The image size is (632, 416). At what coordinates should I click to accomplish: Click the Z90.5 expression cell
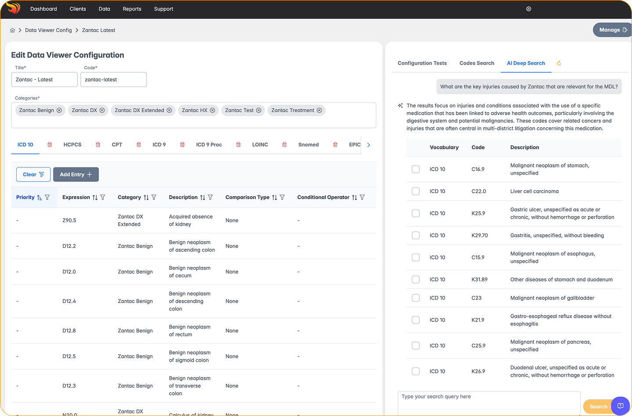pyautogui.click(x=69, y=220)
